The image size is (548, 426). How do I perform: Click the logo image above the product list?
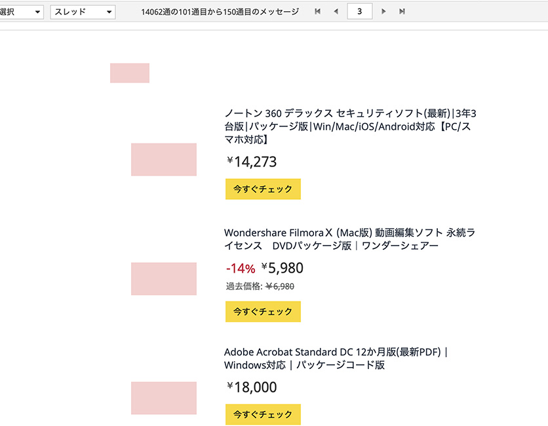pyautogui.click(x=130, y=73)
